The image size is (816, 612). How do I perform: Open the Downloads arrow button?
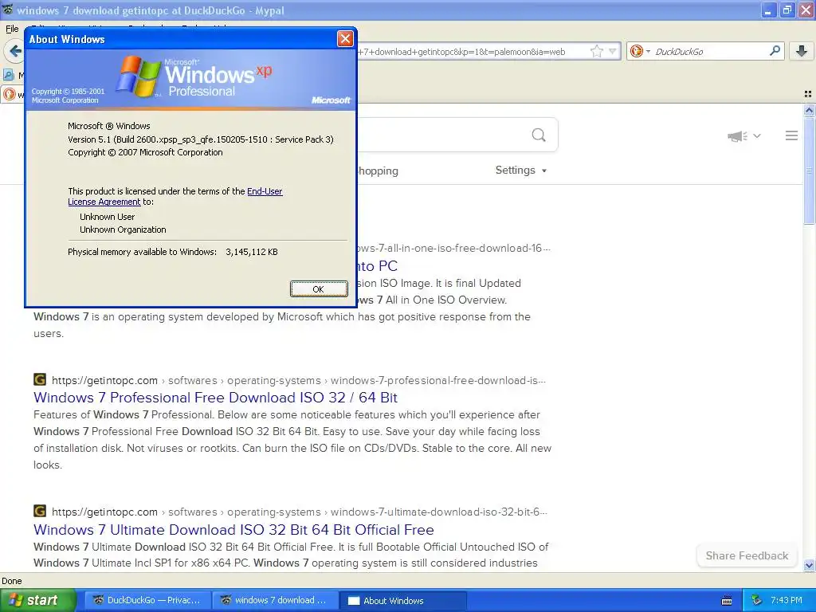click(x=802, y=50)
